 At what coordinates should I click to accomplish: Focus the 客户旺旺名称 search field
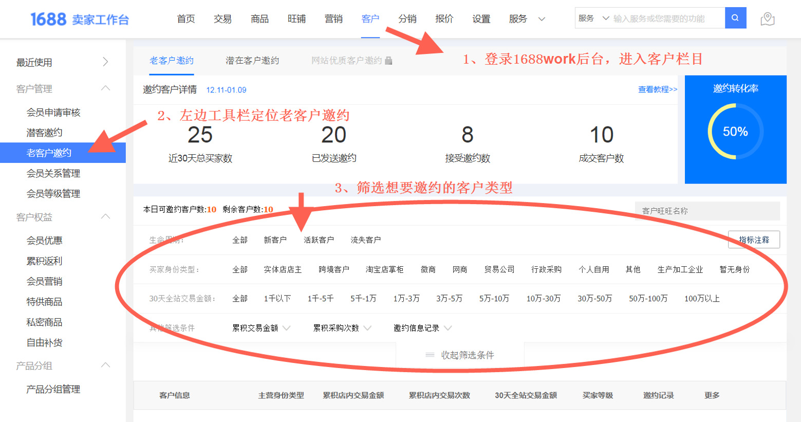click(x=707, y=211)
